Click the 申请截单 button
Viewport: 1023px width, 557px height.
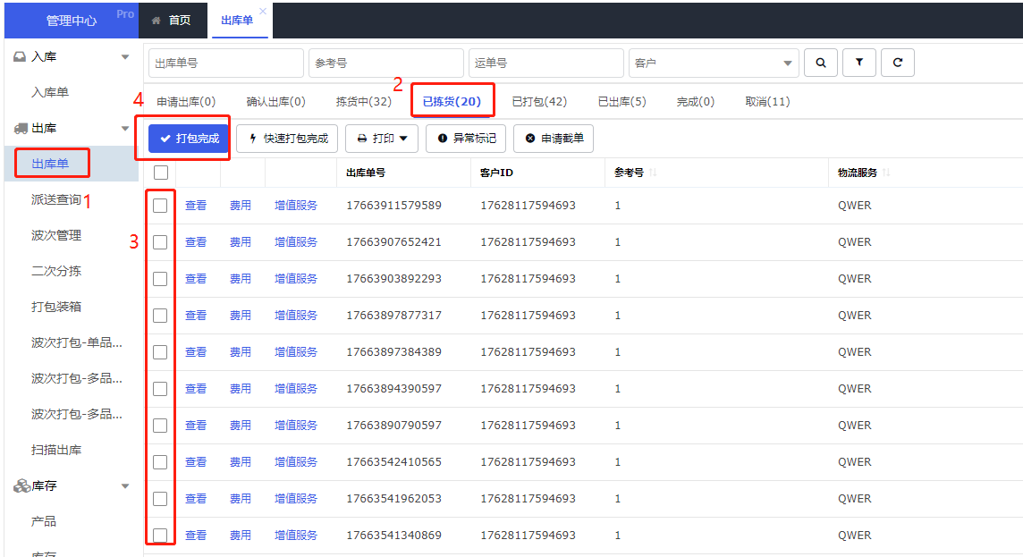point(554,139)
